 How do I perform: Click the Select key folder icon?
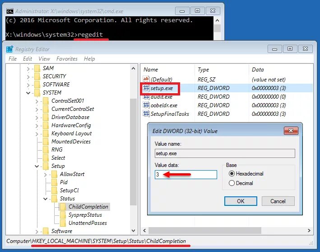coord(46,158)
